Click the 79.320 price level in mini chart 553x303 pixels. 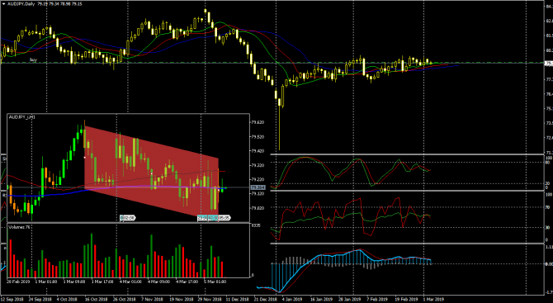257,165
